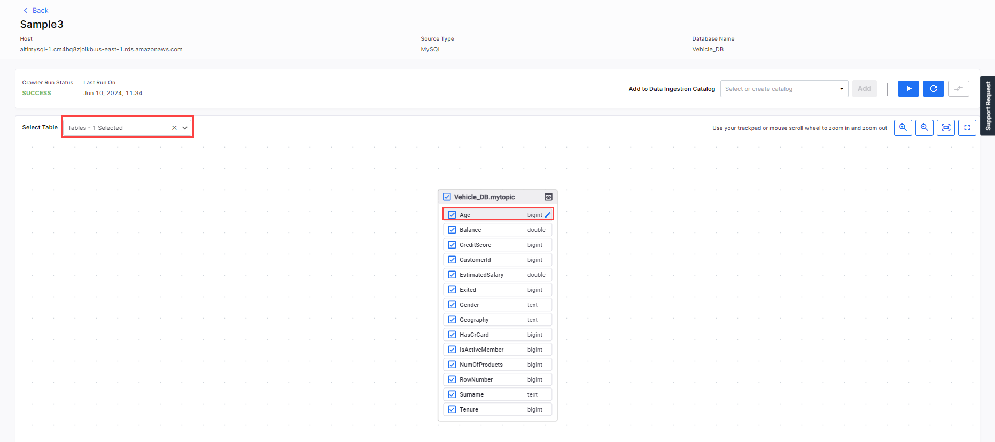The height and width of the screenshot is (442, 995).
Task: Toggle the Tenure column checkbox
Action: point(452,409)
